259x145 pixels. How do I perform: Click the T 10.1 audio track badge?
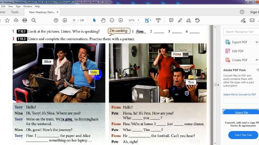click(x=22, y=31)
